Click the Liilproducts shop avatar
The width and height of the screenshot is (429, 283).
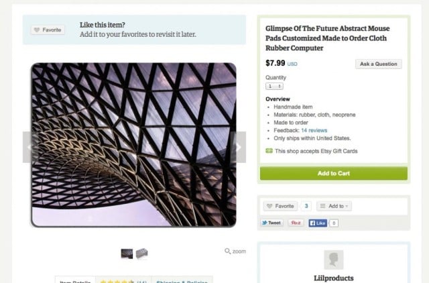pyautogui.click(x=333, y=260)
